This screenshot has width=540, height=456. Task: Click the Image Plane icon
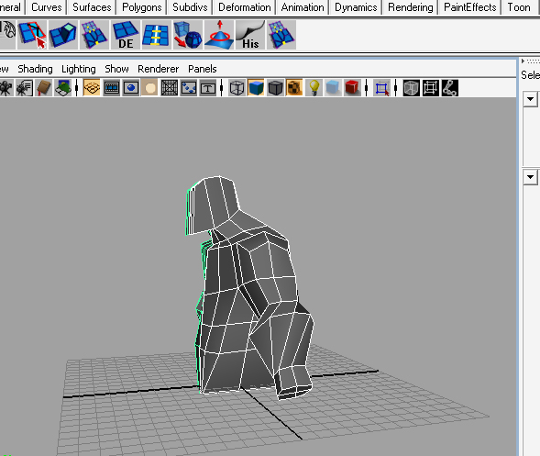[x=63, y=87]
